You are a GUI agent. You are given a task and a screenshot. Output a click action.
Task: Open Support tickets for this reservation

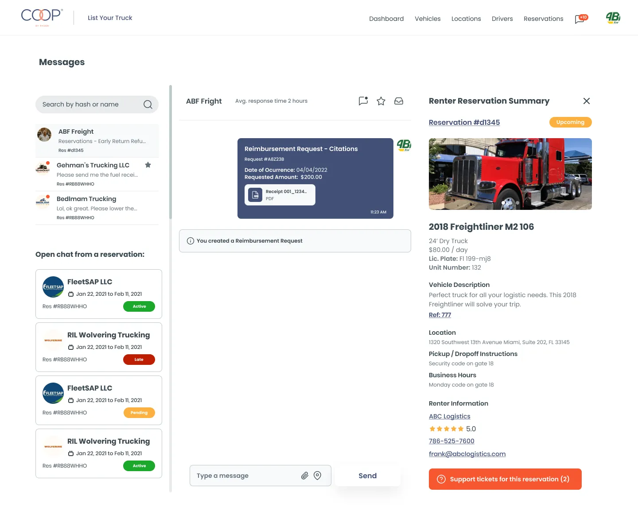pyautogui.click(x=505, y=479)
